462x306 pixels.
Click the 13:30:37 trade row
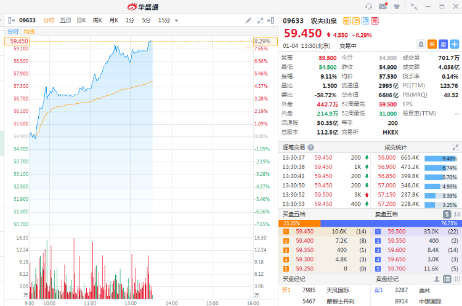pos(325,157)
